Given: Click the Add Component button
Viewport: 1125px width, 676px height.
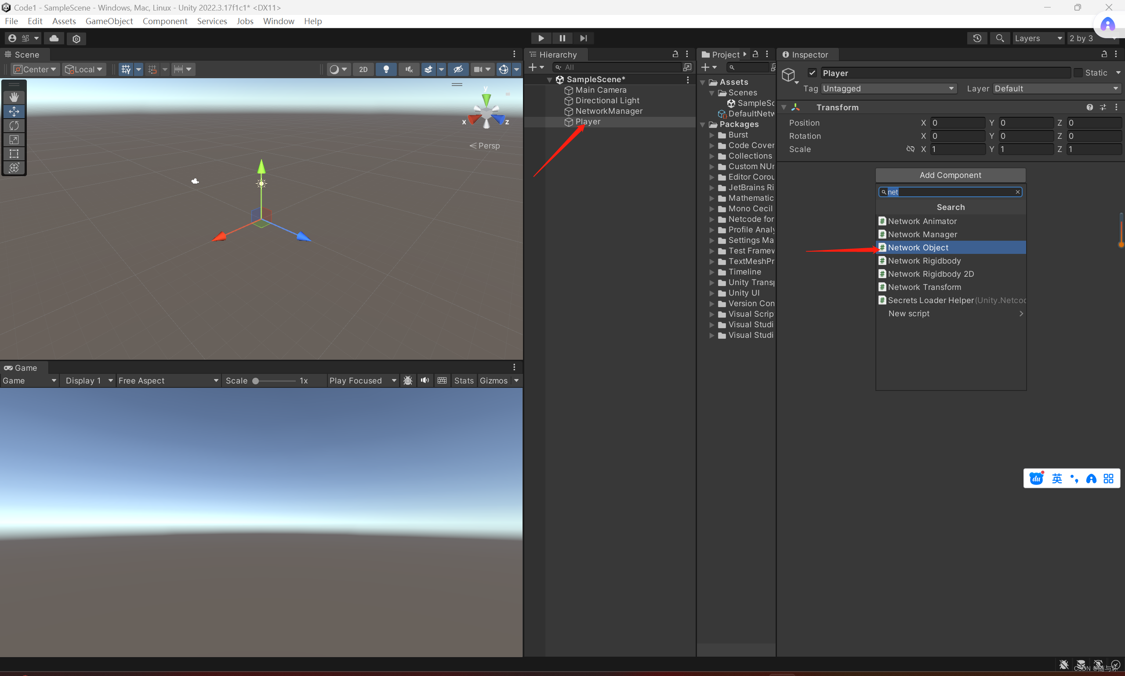Looking at the screenshot, I should coord(951,175).
